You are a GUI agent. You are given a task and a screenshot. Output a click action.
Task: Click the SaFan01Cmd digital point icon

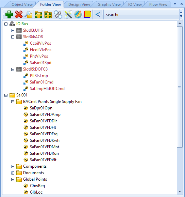(26, 82)
